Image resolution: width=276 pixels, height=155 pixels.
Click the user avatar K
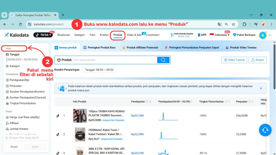click(263, 35)
